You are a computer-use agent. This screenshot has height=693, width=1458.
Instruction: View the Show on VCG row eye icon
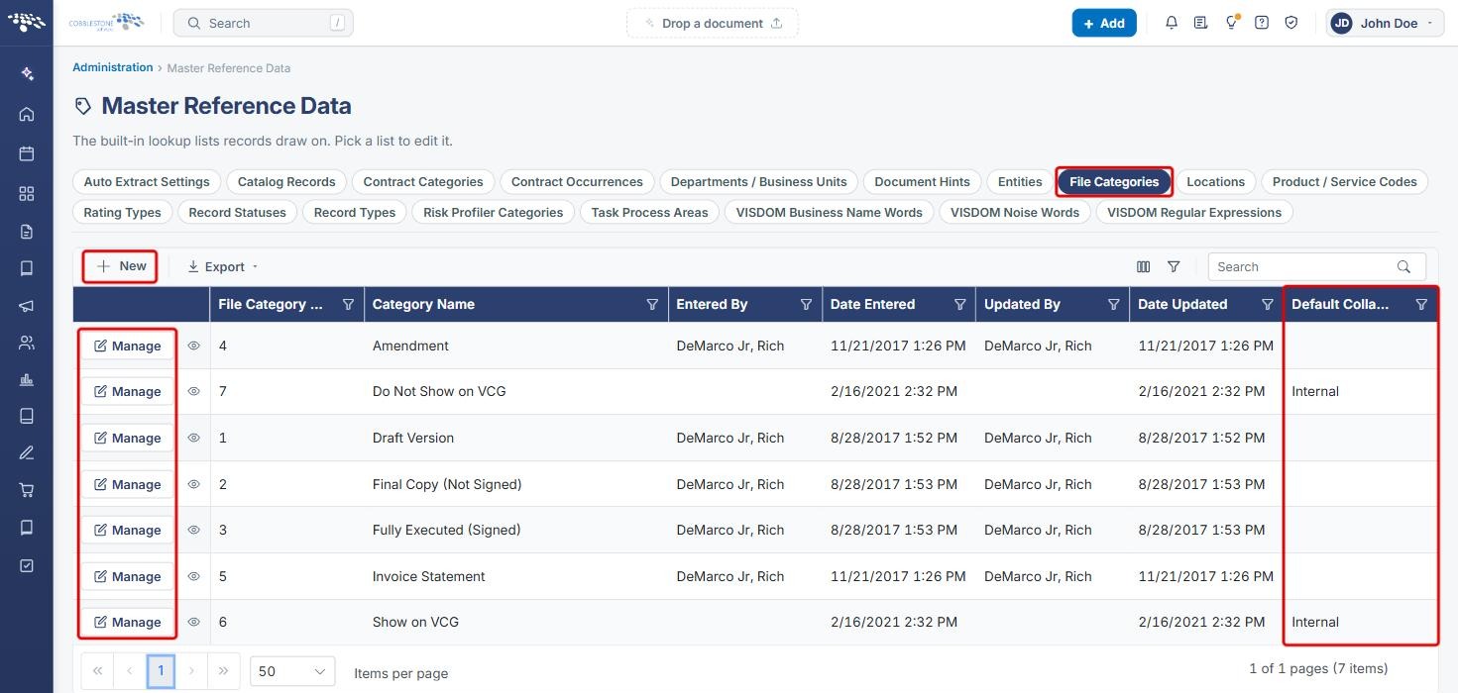(194, 622)
